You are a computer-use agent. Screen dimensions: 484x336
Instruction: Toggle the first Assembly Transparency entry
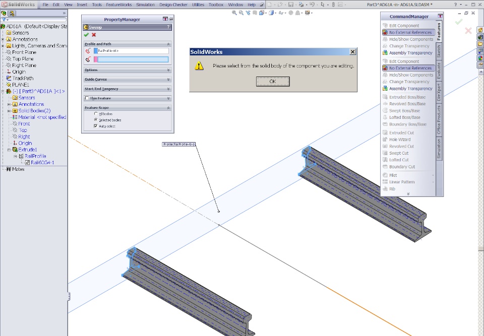[407, 53]
